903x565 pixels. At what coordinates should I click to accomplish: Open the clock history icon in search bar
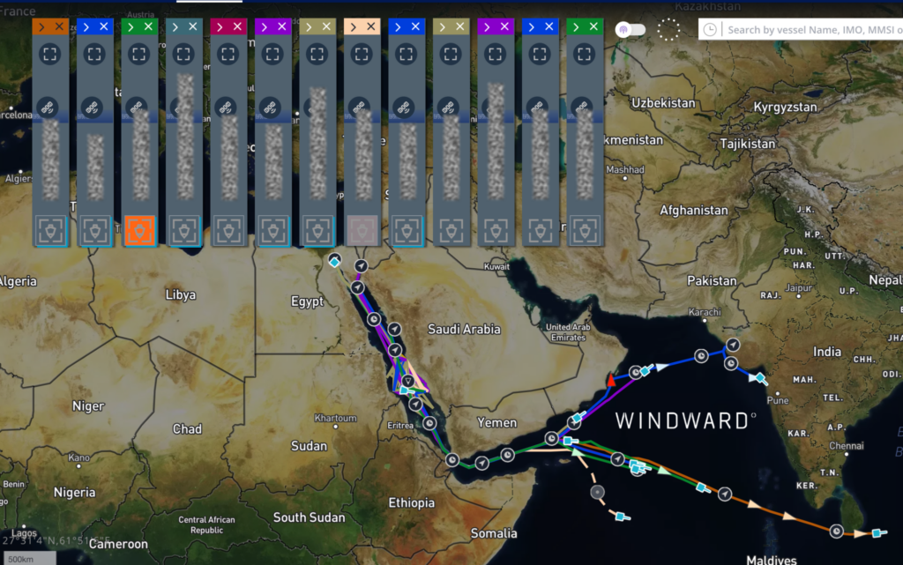710,29
